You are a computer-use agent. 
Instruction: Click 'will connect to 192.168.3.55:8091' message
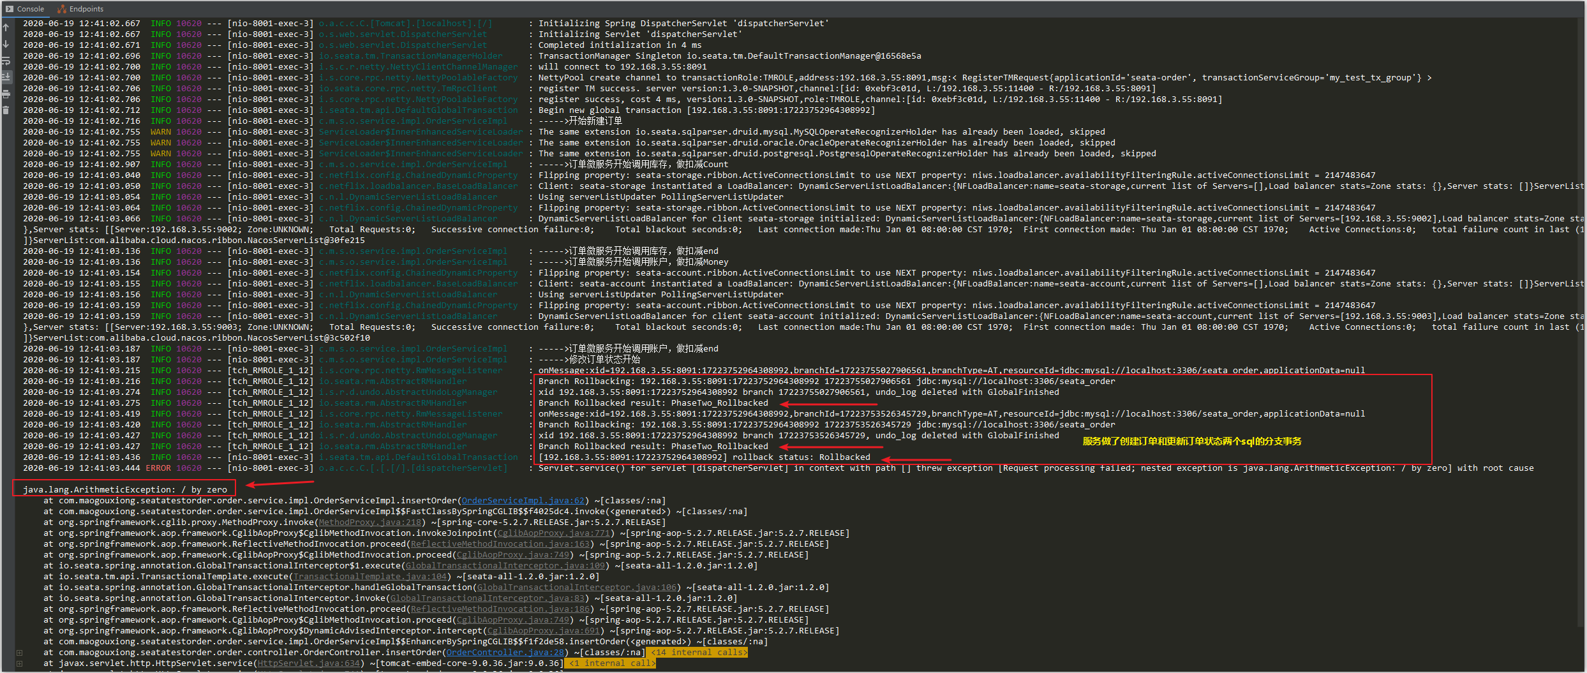[x=622, y=67]
